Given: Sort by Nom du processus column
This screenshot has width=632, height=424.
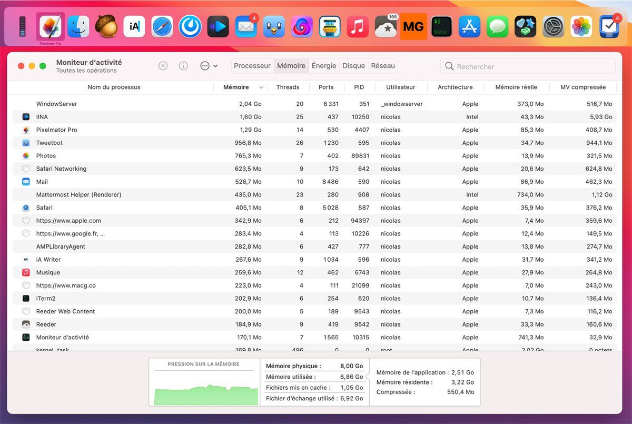Looking at the screenshot, I should click(114, 87).
